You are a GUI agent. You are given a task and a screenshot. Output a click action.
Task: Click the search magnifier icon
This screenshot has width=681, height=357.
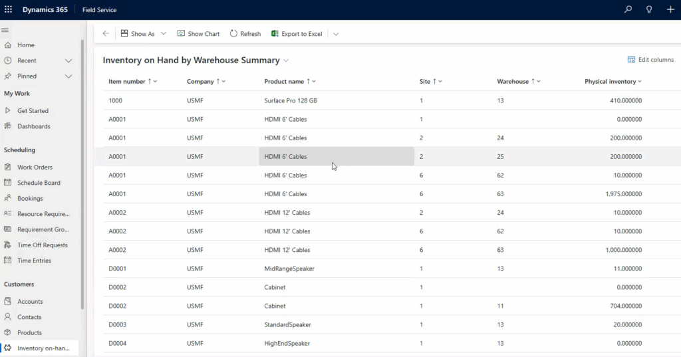(x=628, y=9)
